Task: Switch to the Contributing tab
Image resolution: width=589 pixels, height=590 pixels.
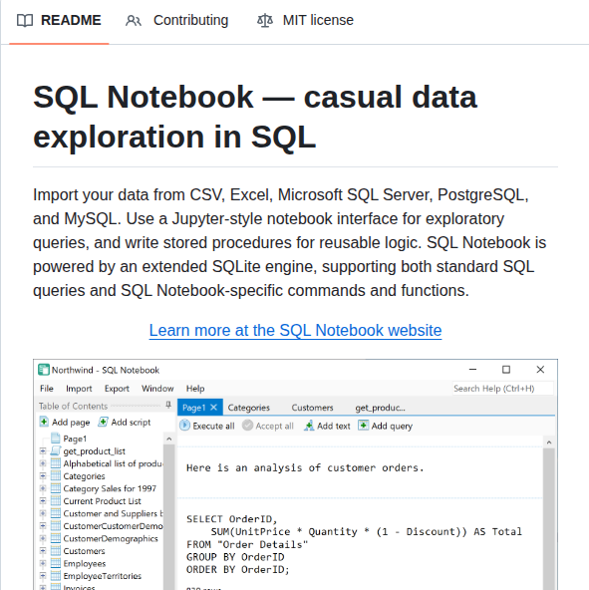Action: 176,20
